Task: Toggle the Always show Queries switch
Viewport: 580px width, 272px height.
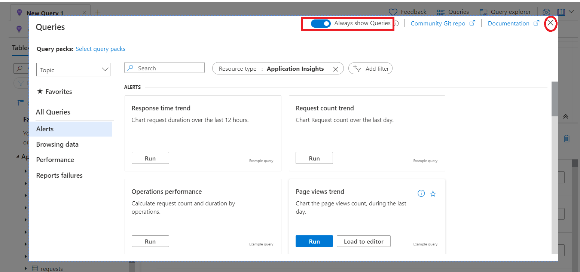Action: point(321,24)
